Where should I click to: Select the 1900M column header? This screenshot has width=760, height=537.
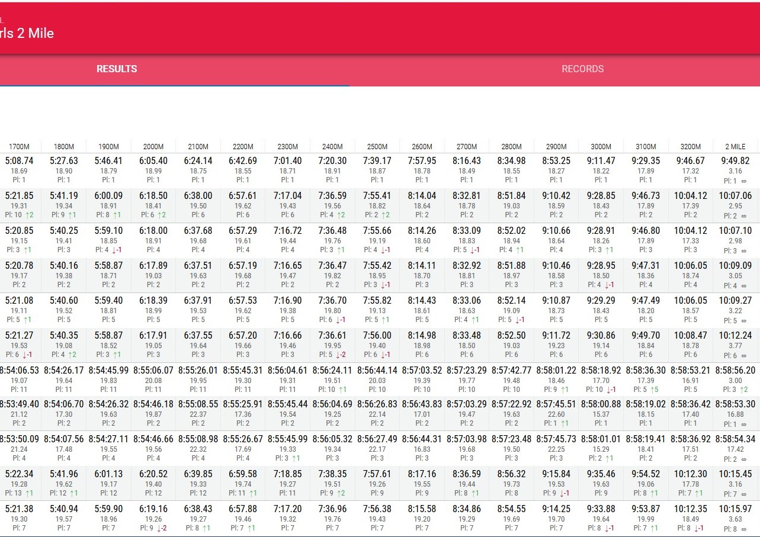(x=108, y=147)
